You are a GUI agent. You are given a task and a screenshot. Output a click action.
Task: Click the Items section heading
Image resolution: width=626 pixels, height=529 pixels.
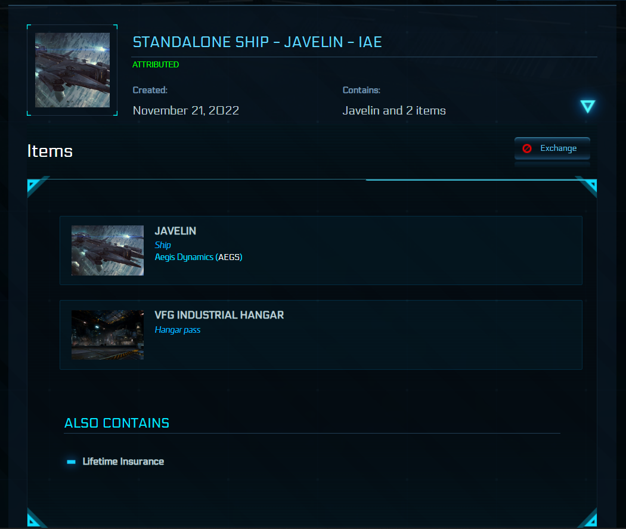(50, 151)
